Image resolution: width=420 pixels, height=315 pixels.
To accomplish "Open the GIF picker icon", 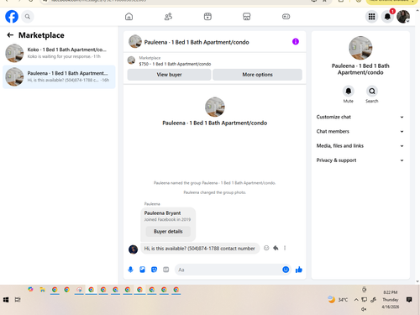I will (166, 270).
